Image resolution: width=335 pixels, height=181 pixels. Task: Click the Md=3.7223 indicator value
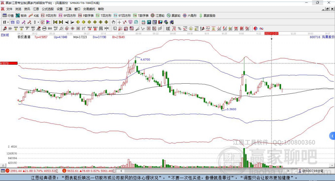[80, 37]
